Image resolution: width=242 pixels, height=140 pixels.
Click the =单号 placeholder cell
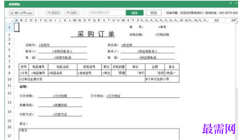pos(162,27)
